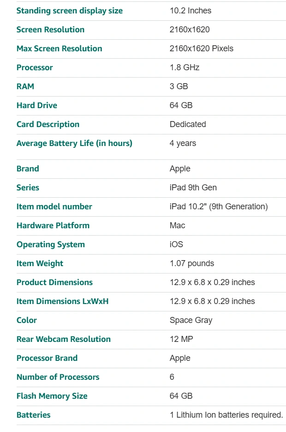Click the 'Item Dimensions LxWxH' label
This screenshot has height=432, width=286.
[62, 301]
